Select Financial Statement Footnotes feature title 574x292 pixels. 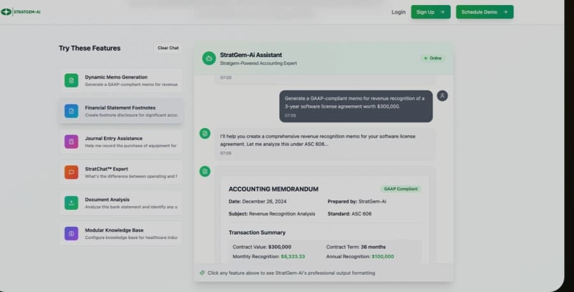[120, 108]
